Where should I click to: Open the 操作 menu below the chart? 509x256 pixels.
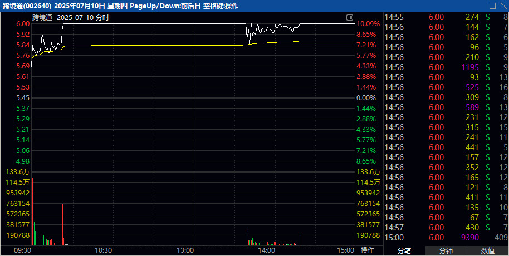(368, 250)
